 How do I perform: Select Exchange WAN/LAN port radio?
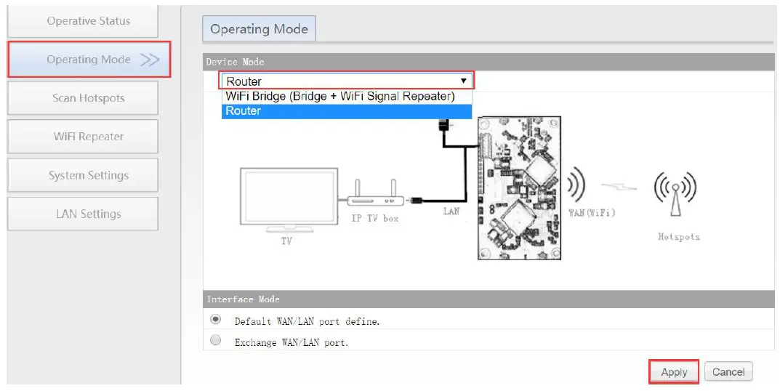(216, 341)
